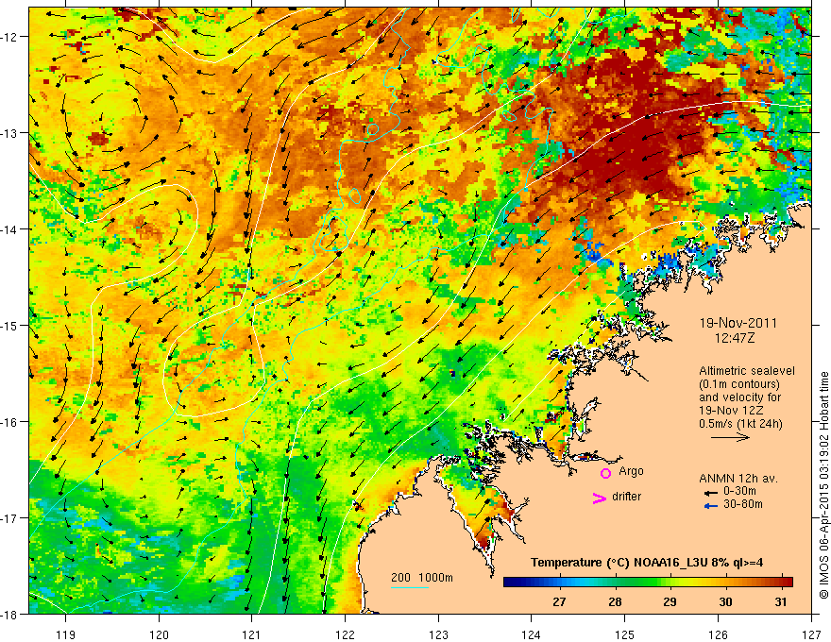Click the color bar value '27'
Image resolution: width=831 pixels, height=642 pixels.
[x=559, y=601]
